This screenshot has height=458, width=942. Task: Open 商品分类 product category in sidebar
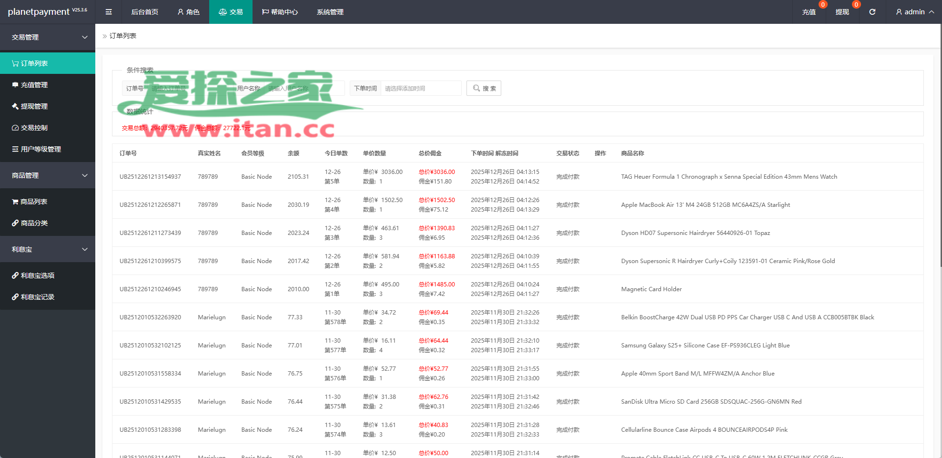point(34,223)
